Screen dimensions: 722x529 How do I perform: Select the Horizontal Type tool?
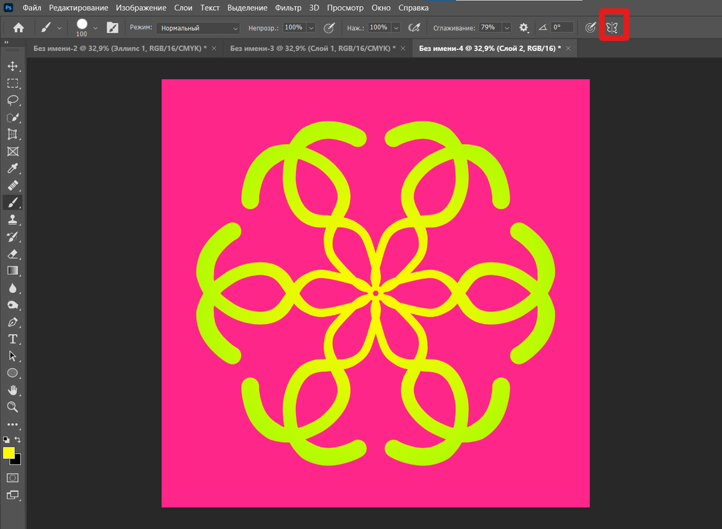pyautogui.click(x=13, y=339)
